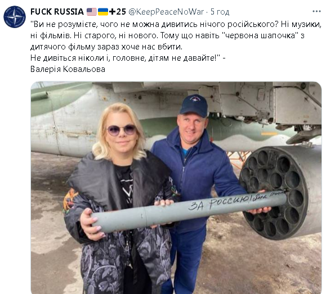
Task: Click tweet line "дитячого фільму зараз хоче нас вбити"
Action: click(106, 47)
